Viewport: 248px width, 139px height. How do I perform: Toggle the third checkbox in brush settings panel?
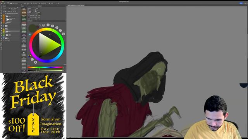[x=28, y=13]
